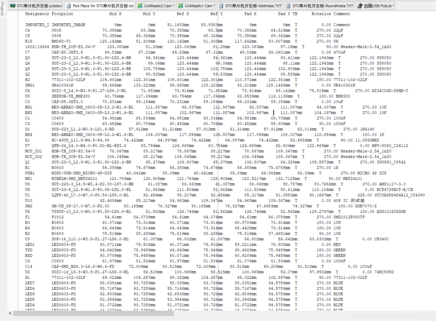Click comment Header-Male-2.54_1x20 on 1602/12864 row
The height and width of the screenshot is (321, 436).
pyautogui.click(x=366, y=47)
